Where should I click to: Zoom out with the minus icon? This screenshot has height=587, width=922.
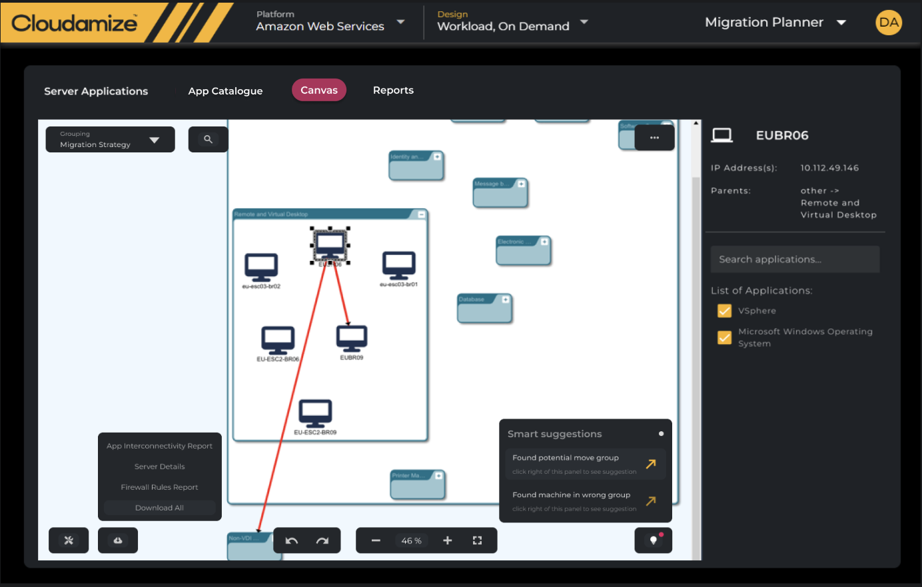tap(376, 540)
